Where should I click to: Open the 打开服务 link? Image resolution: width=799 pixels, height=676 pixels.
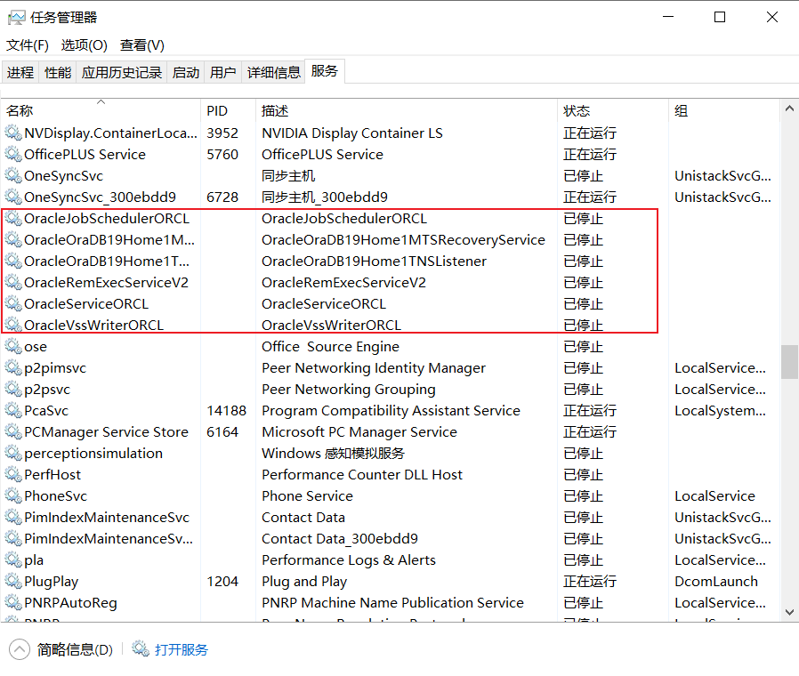(182, 649)
